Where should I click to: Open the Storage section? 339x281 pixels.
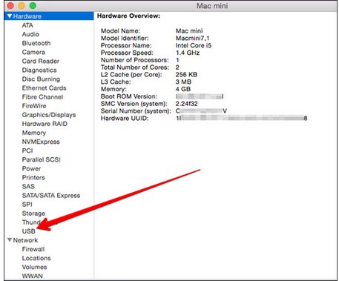(x=33, y=214)
